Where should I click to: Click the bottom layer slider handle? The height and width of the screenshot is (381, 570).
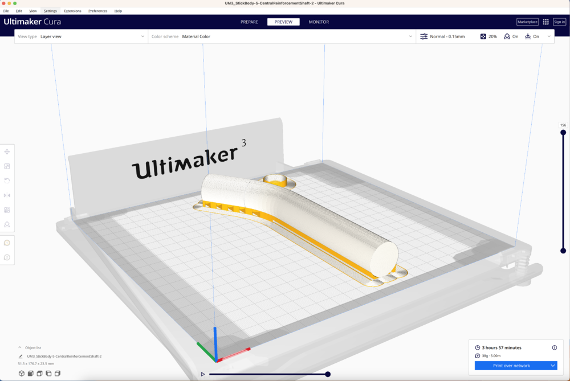[x=563, y=251]
